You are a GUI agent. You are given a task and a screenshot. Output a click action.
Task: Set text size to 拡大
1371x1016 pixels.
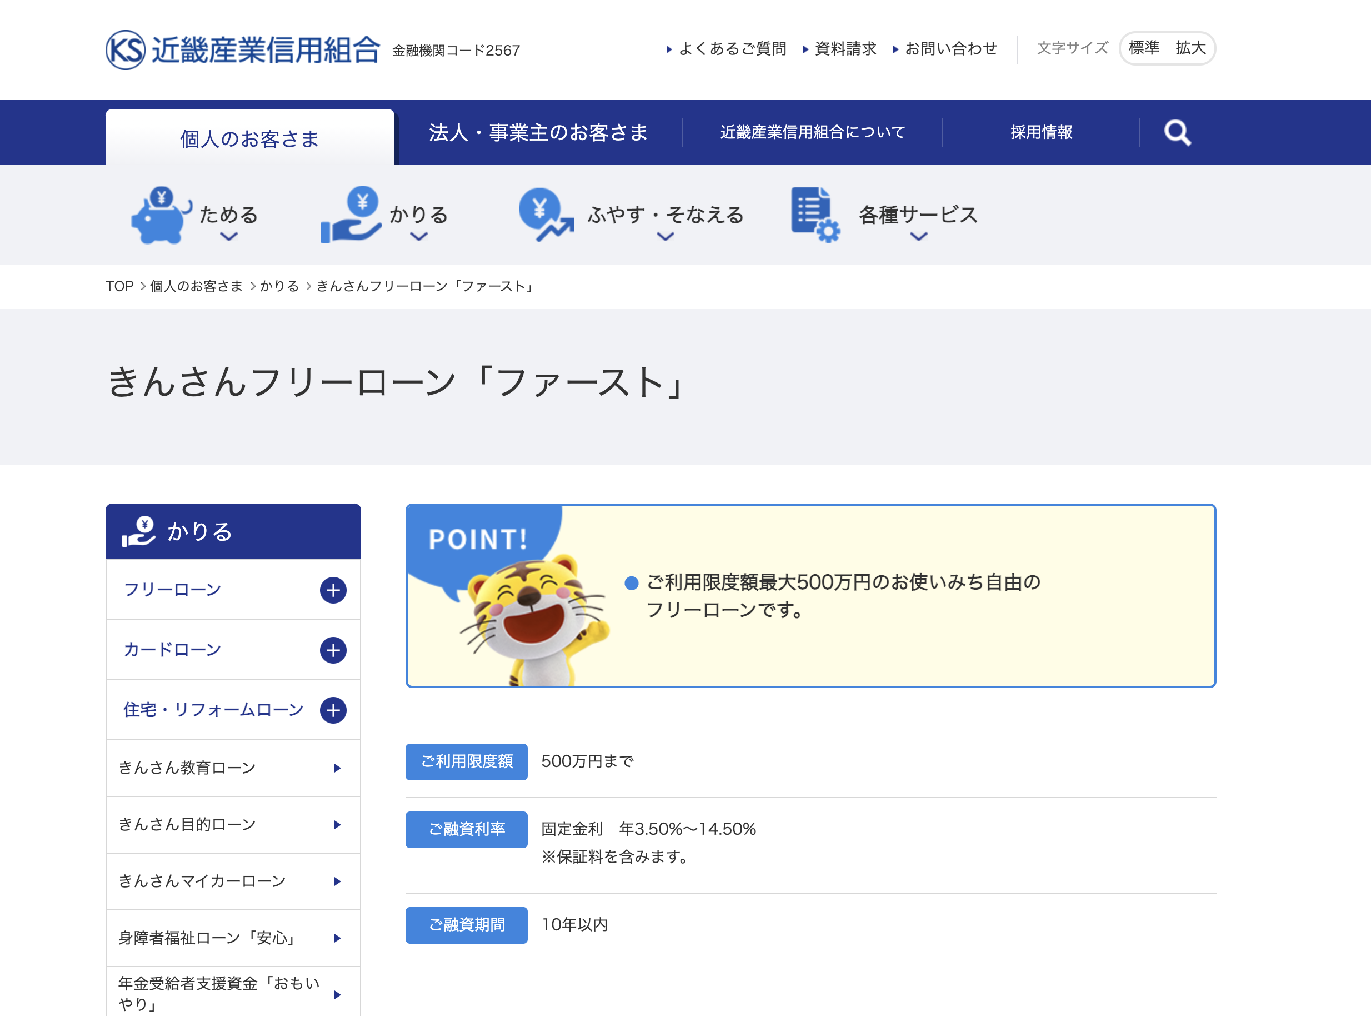1191,48
